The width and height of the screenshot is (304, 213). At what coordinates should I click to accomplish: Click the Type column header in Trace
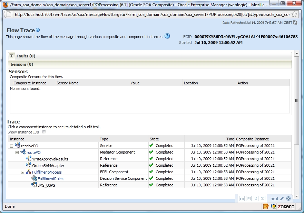pos(123,139)
